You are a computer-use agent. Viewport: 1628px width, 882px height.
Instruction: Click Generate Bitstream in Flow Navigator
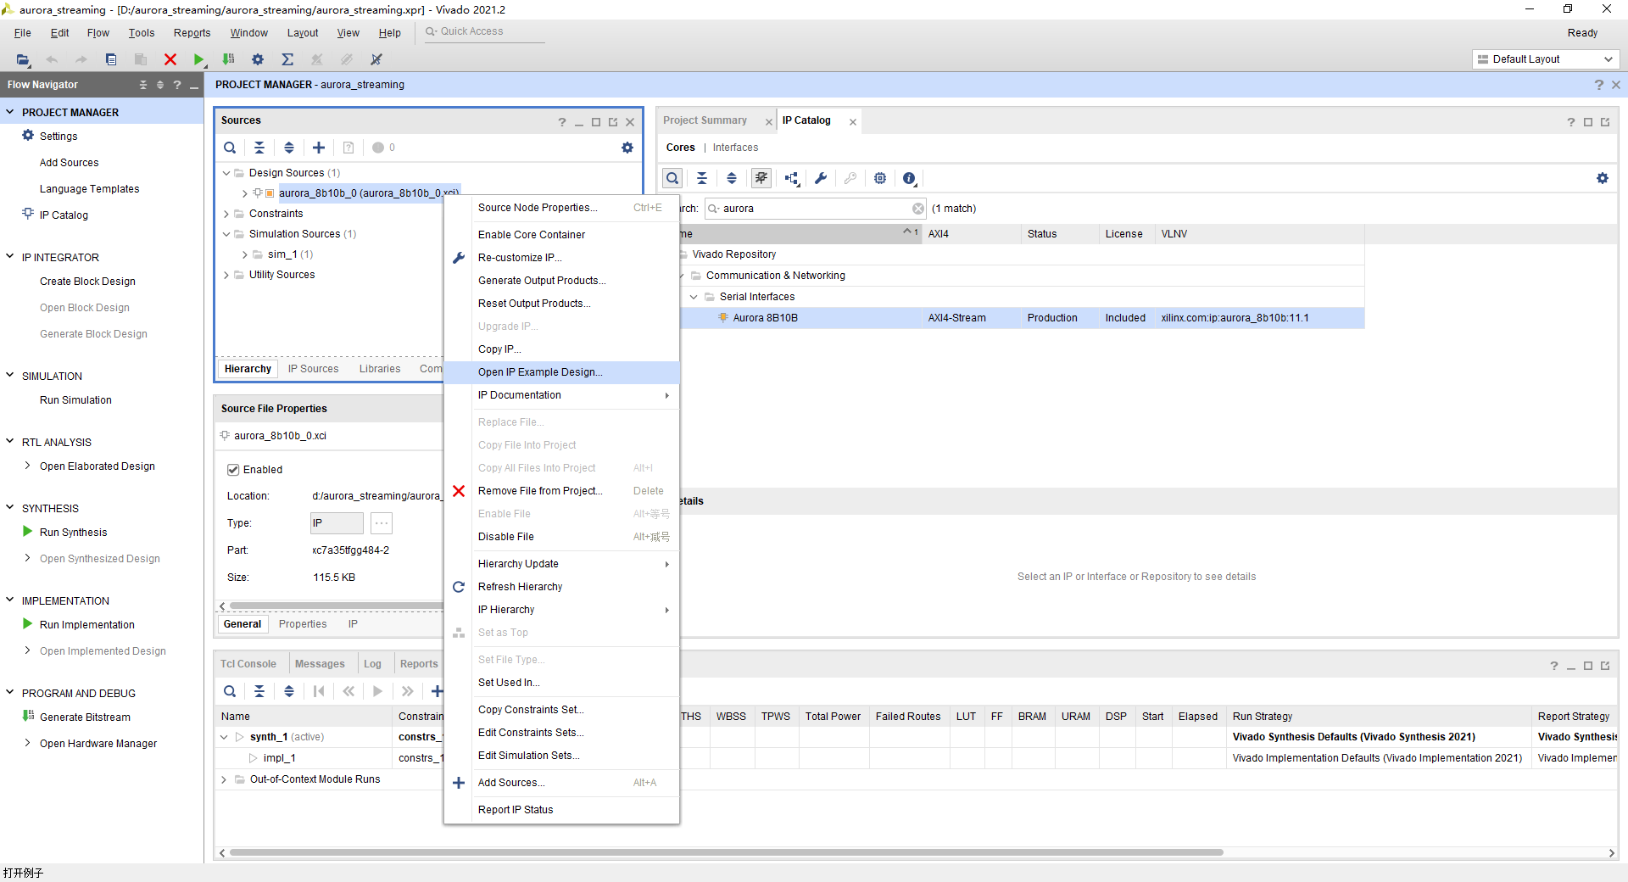click(x=85, y=717)
